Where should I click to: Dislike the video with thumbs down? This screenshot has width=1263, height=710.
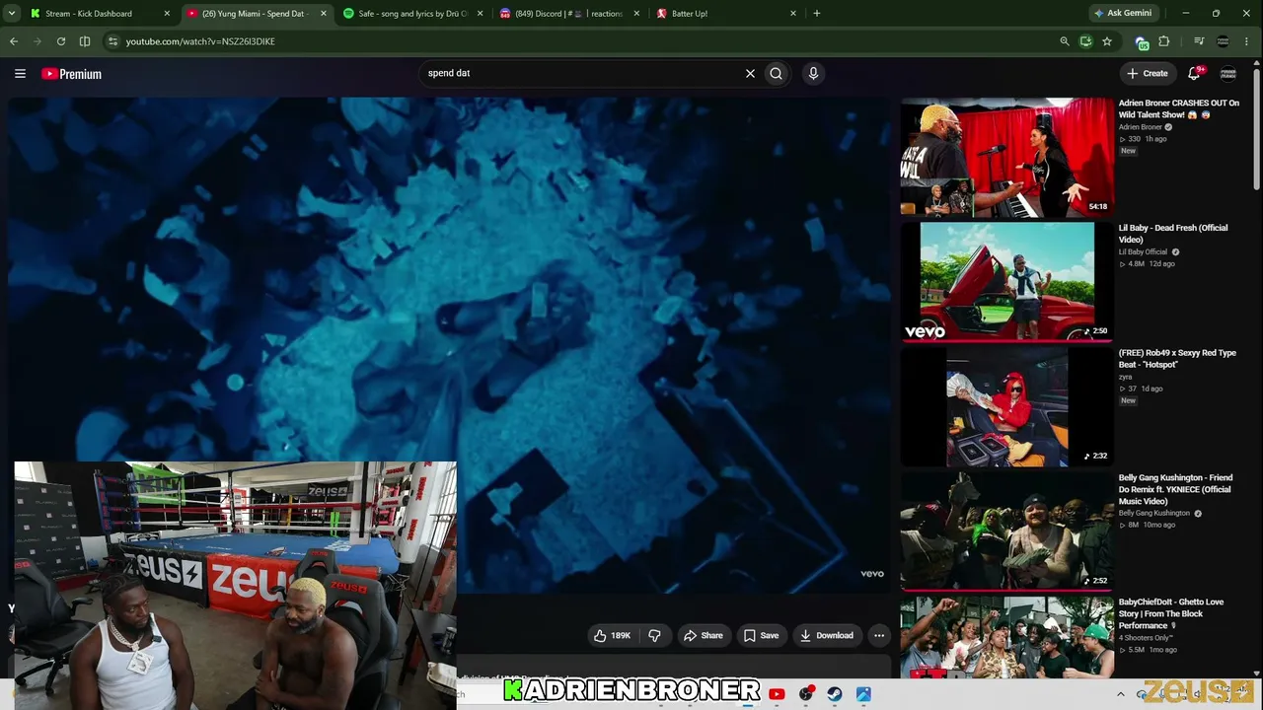click(x=654, y=636)
